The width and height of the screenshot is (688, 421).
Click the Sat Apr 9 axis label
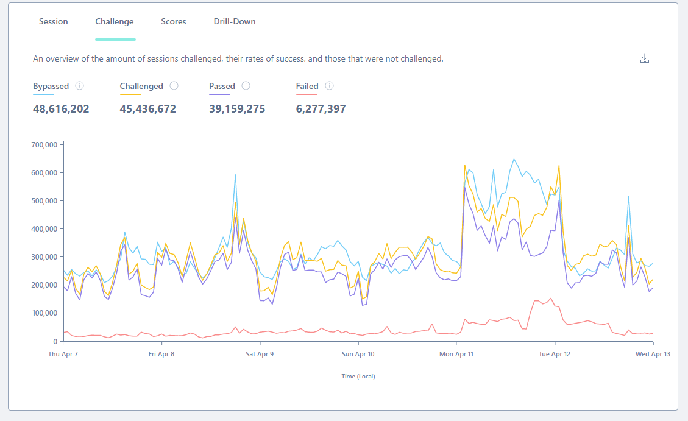point(260,354)
